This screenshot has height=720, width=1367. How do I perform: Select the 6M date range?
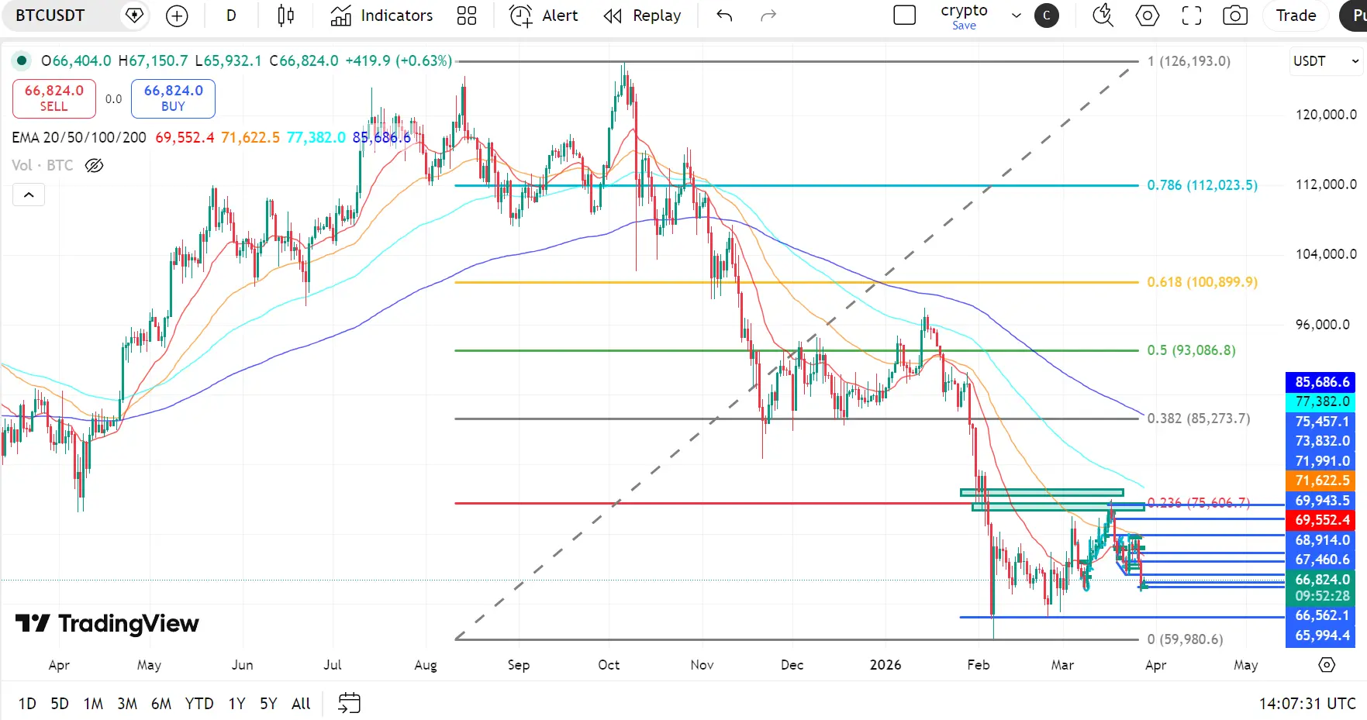[161, 704]
